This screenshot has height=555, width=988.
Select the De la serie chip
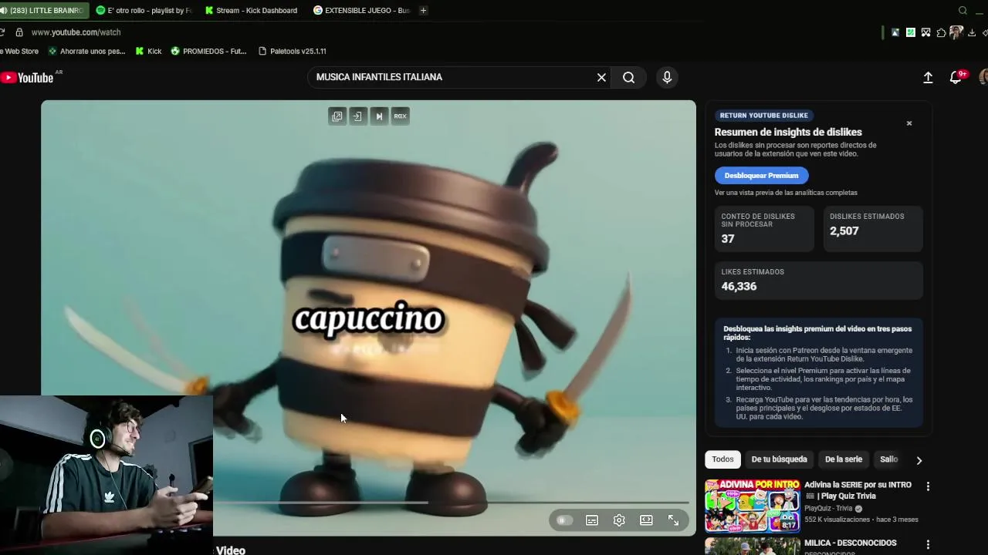coord(843,459)
